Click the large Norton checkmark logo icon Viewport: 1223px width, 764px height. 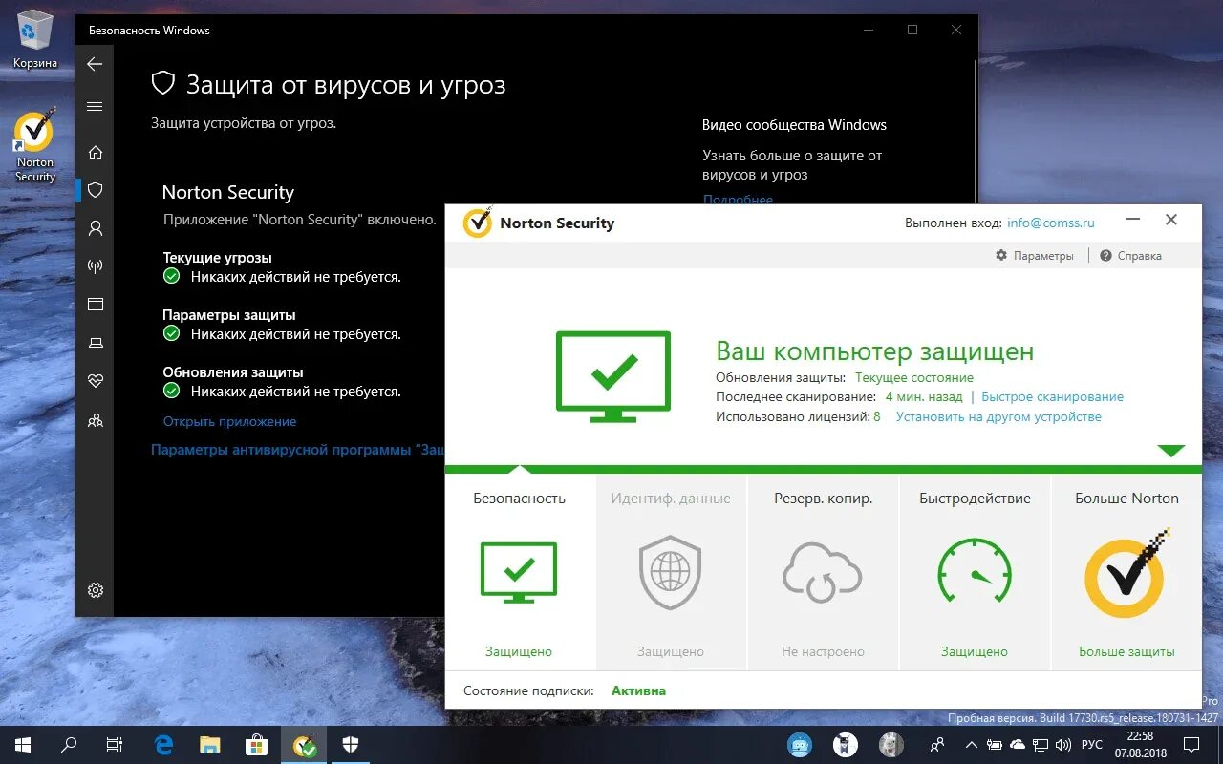[x=1126, y=574]
